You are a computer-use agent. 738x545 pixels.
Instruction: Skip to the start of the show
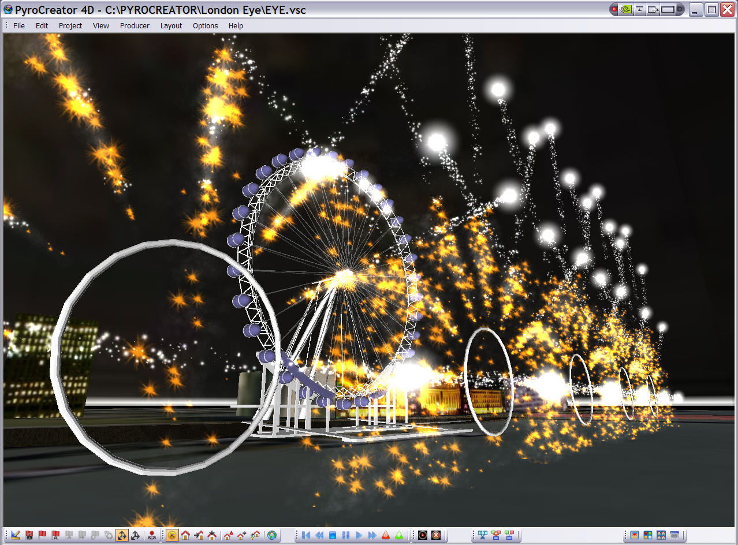click(306, 535)
